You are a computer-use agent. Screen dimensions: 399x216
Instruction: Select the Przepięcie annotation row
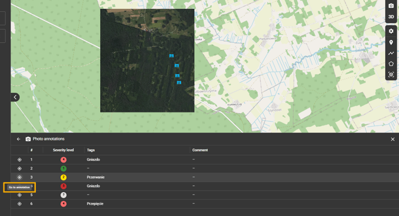click(205, 204)
